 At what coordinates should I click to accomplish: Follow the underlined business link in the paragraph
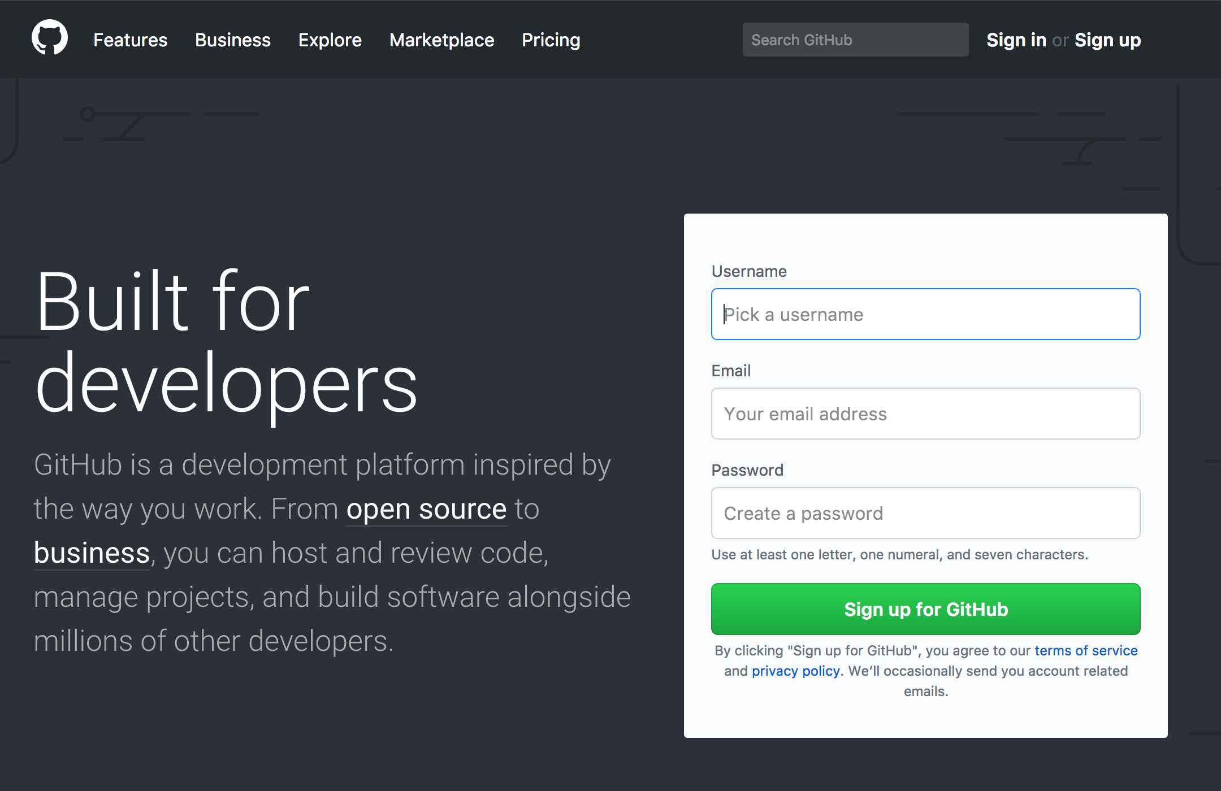(x=92, y=553)
